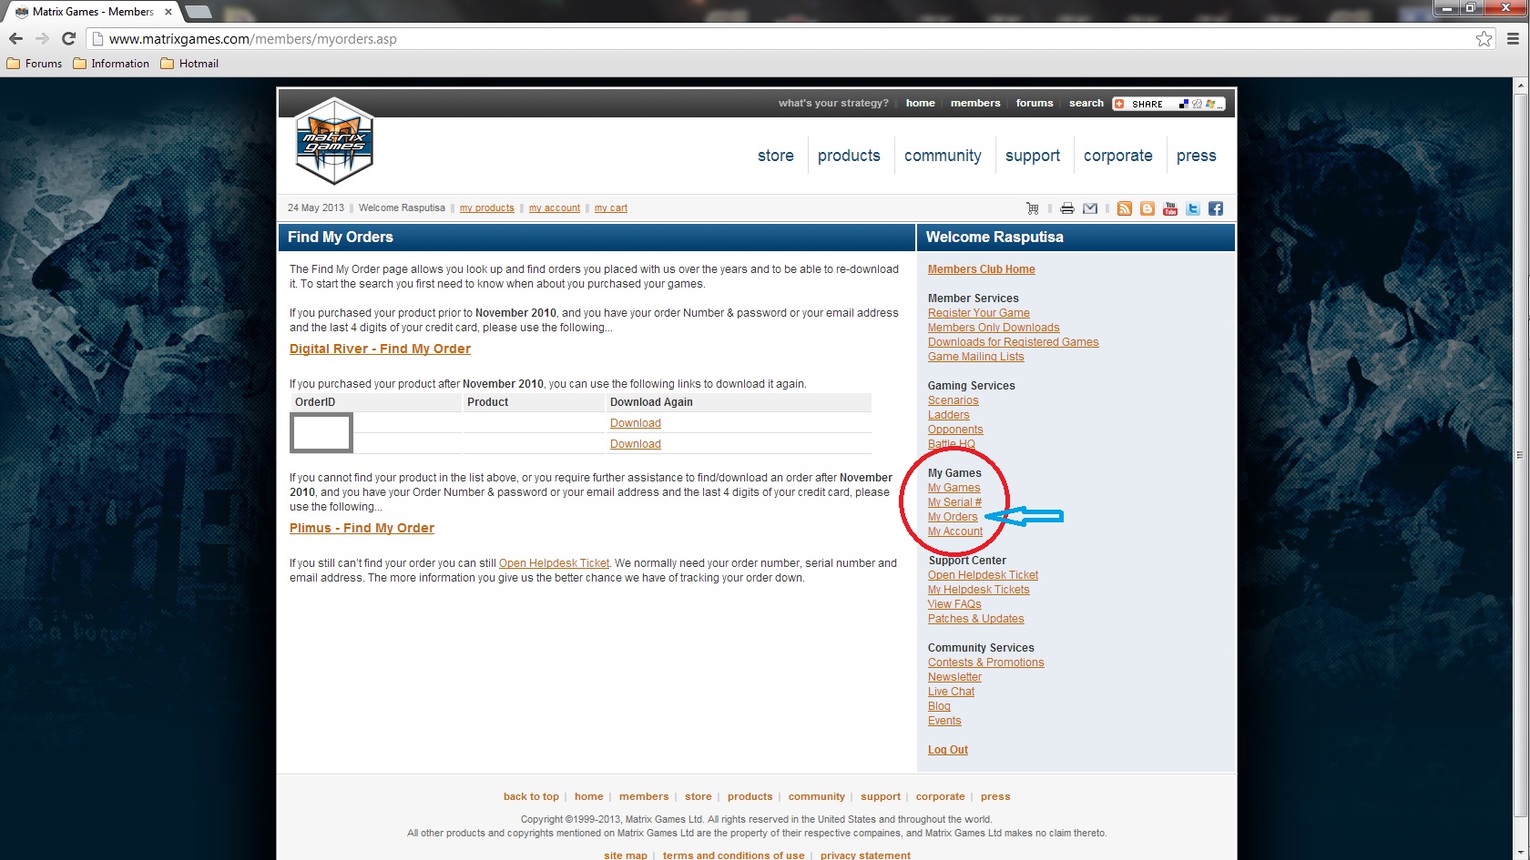Open My Helpdesk Tickets
This screenshot has width=1530, height=860.
coord(979,590)
